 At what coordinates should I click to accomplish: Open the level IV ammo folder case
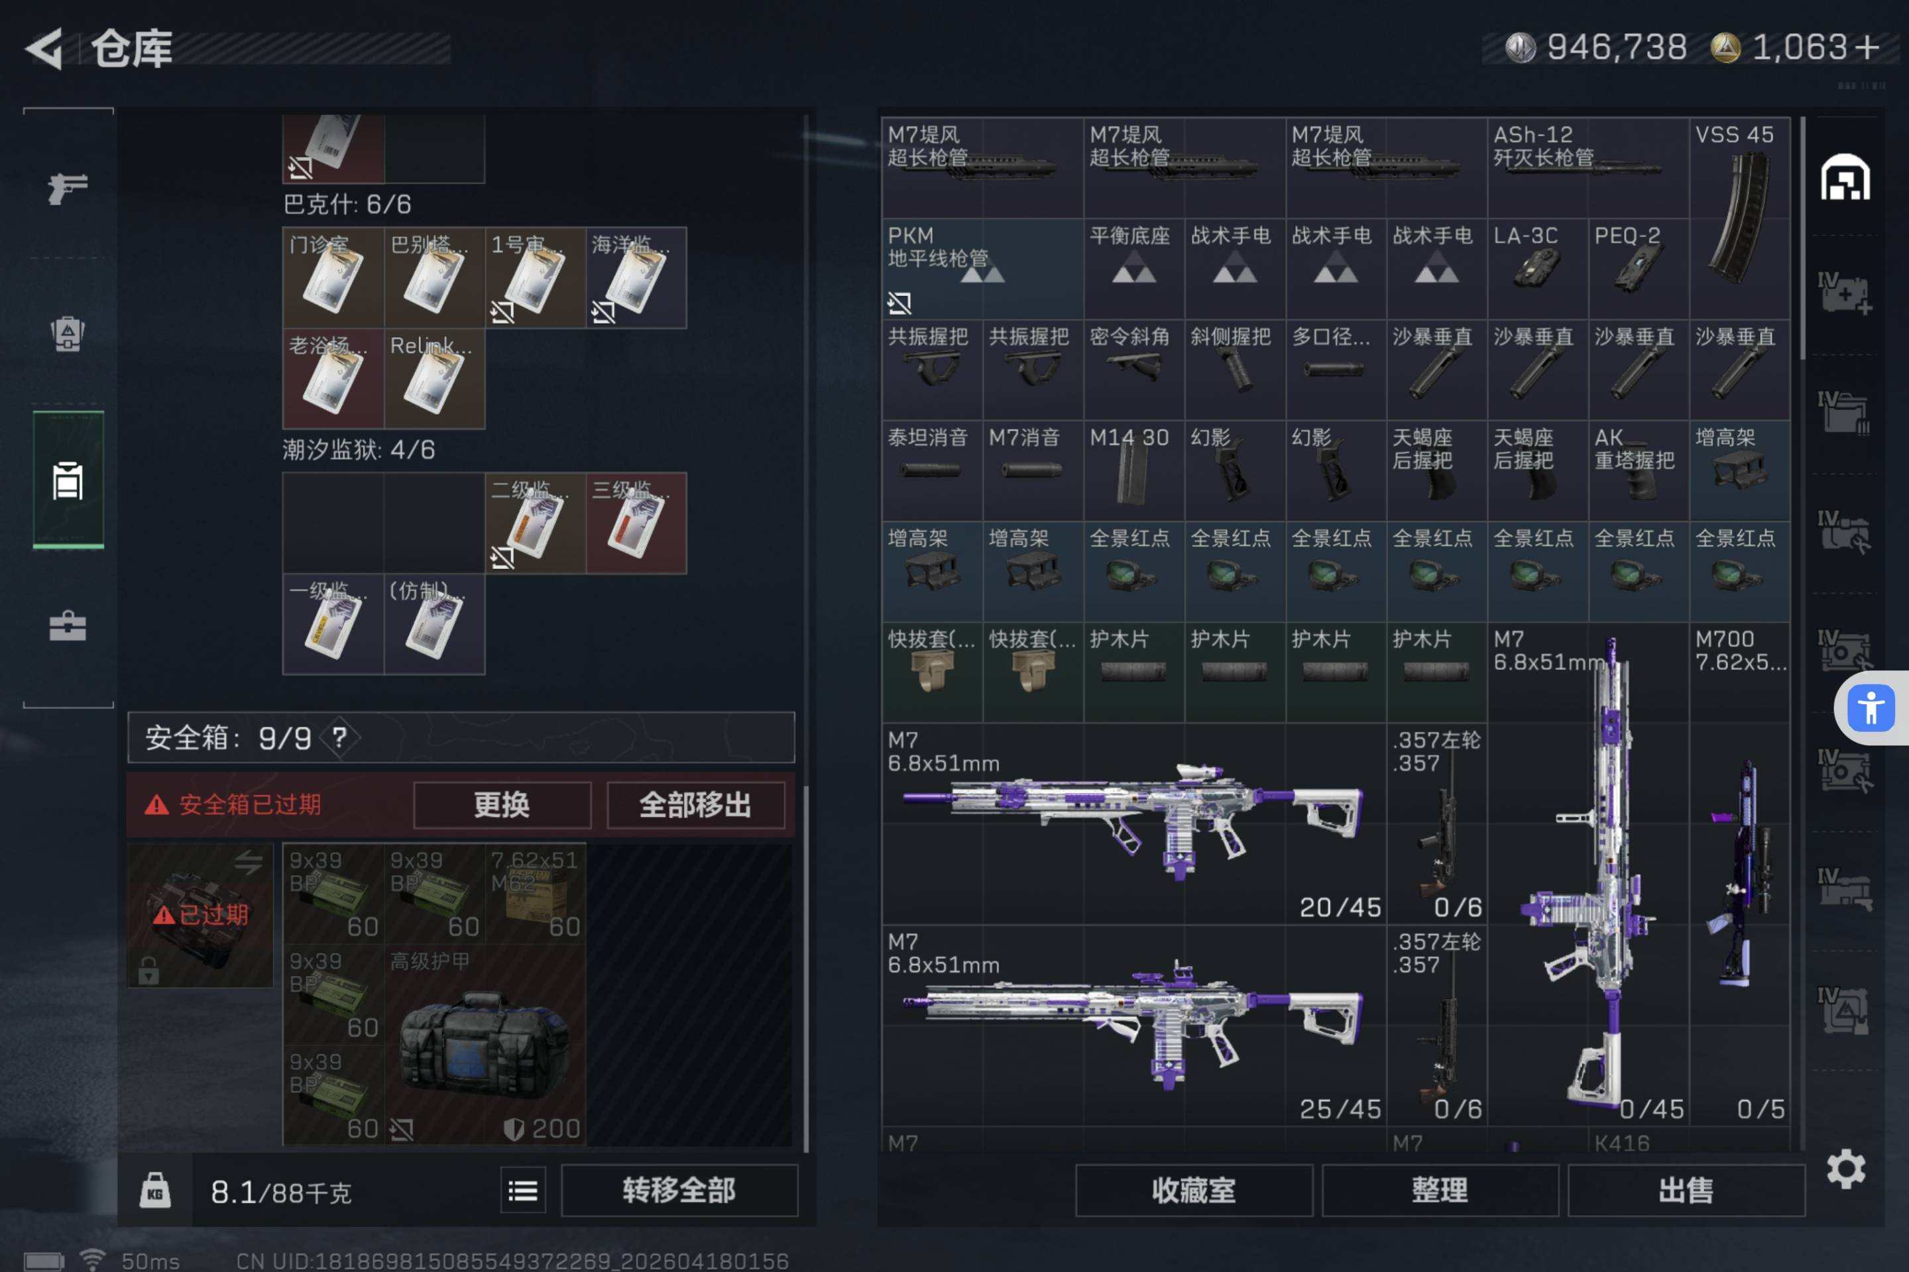point(1843,413)
